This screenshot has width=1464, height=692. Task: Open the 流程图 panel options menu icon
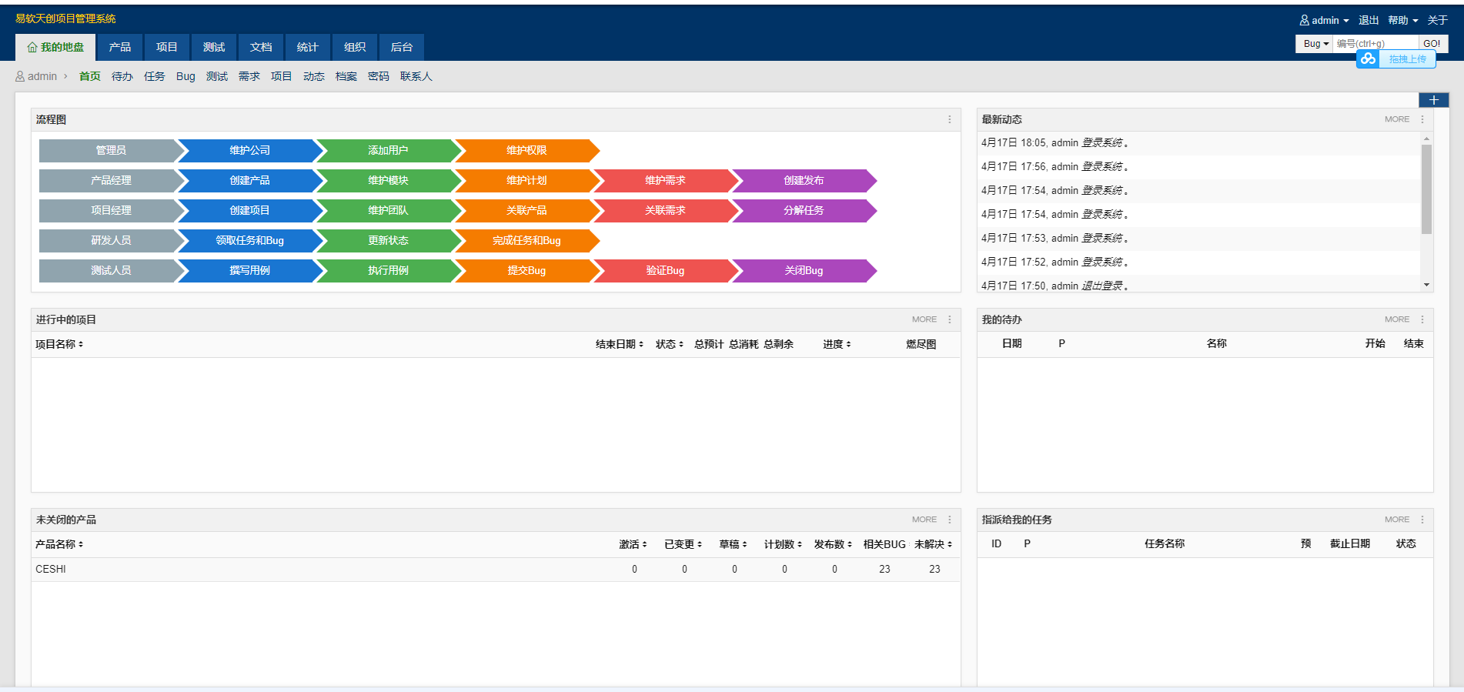949,119
